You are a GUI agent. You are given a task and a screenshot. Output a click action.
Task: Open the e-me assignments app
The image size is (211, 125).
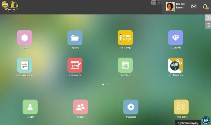(24, 65)
